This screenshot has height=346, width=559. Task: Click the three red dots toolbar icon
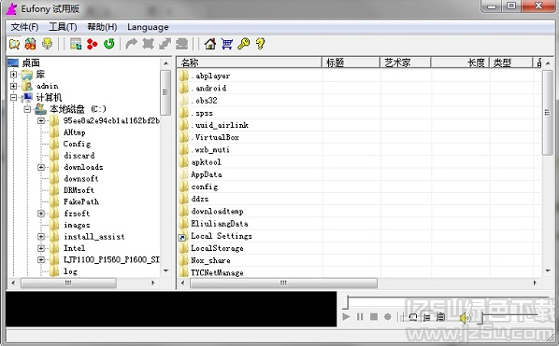pos(93,44)
